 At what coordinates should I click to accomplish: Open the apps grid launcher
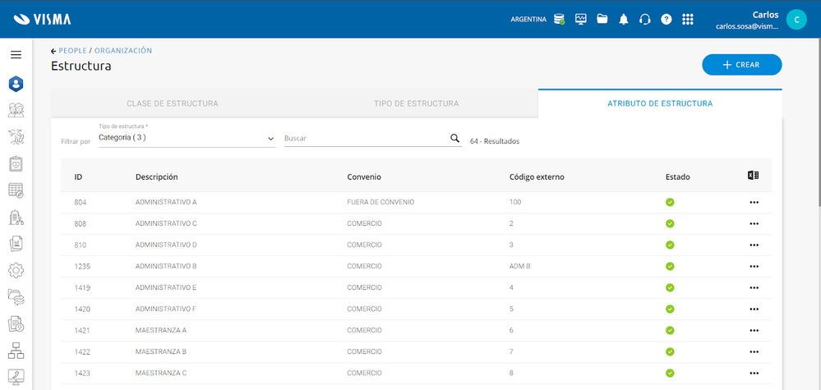coord(688,19)
